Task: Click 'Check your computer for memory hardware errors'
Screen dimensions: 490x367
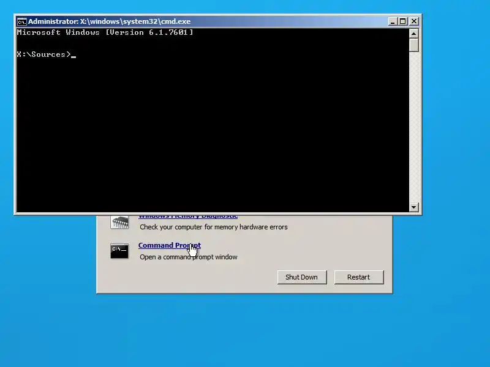Action: (x=213, y=227)
